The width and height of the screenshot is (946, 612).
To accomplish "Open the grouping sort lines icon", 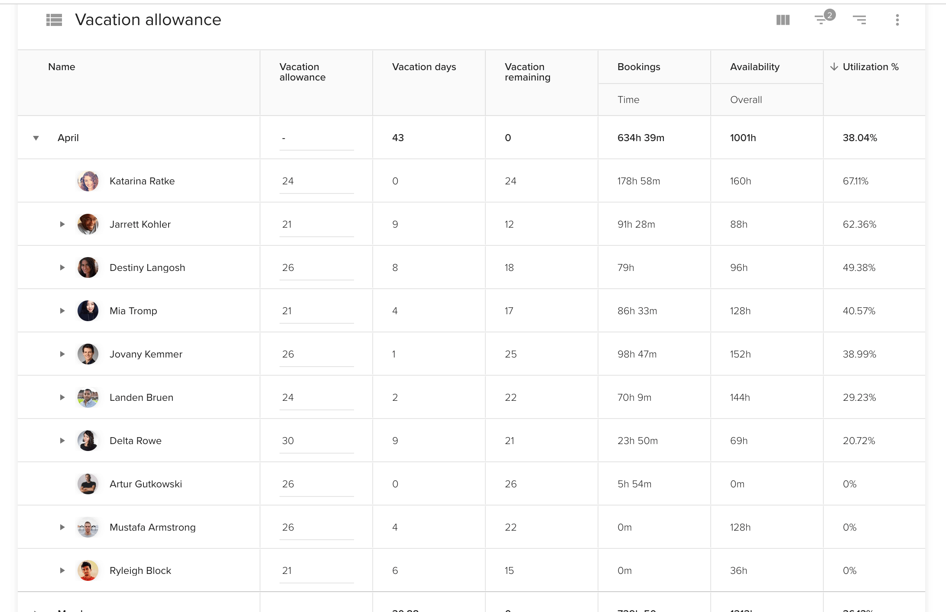I will click(x=859, y=20).
